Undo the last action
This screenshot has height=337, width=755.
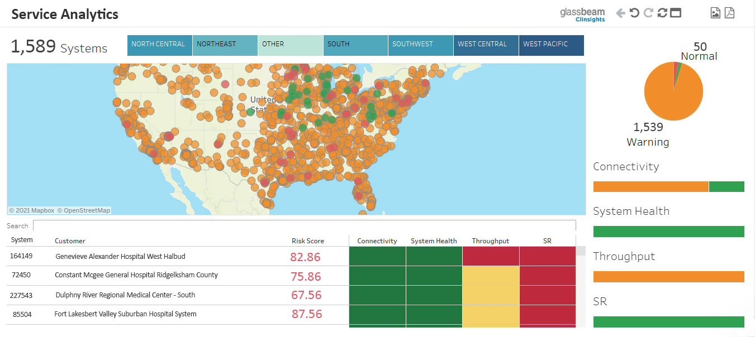tap(634, 13)
